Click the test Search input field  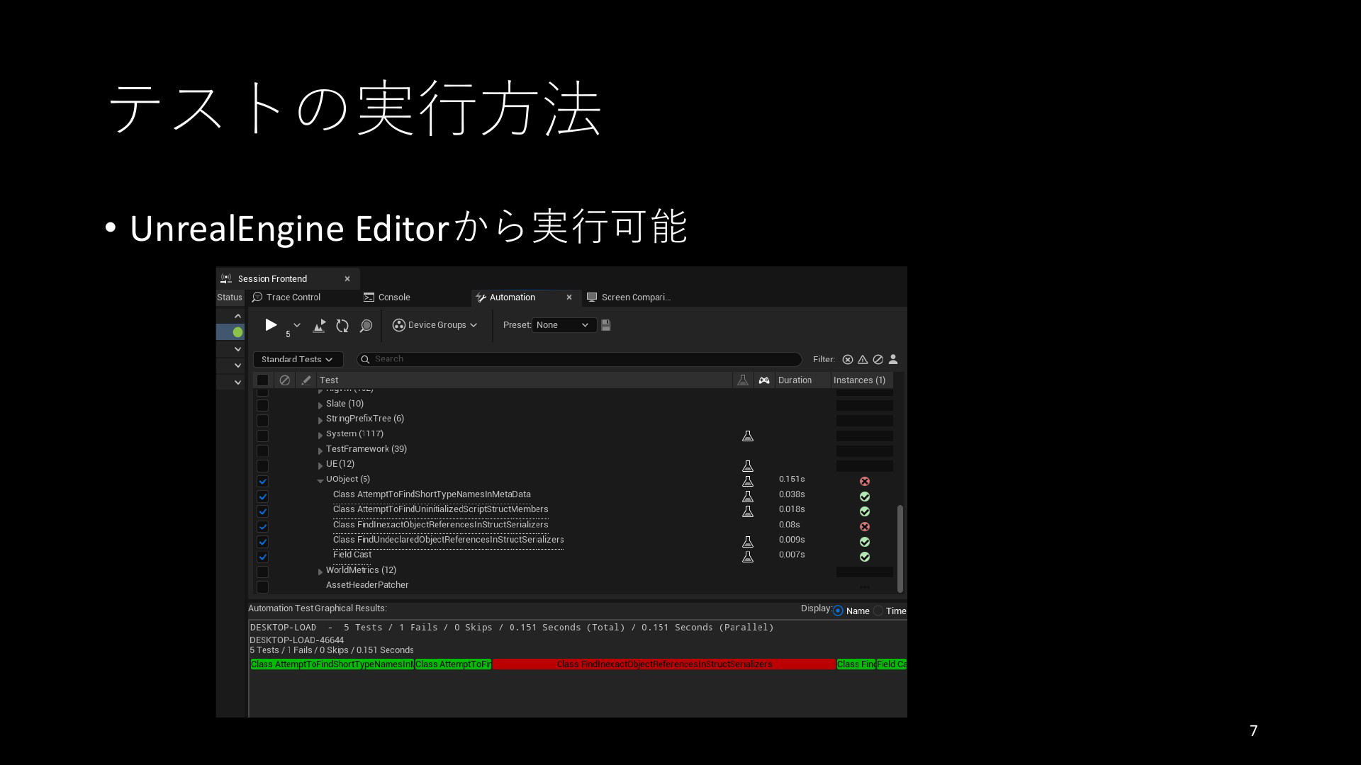pyautogui.click(x=579, y=359)
